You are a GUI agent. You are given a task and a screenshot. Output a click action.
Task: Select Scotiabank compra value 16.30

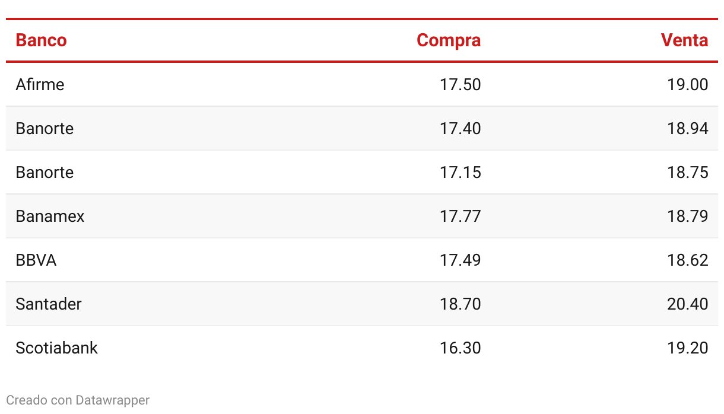click(x=460, y=348)
